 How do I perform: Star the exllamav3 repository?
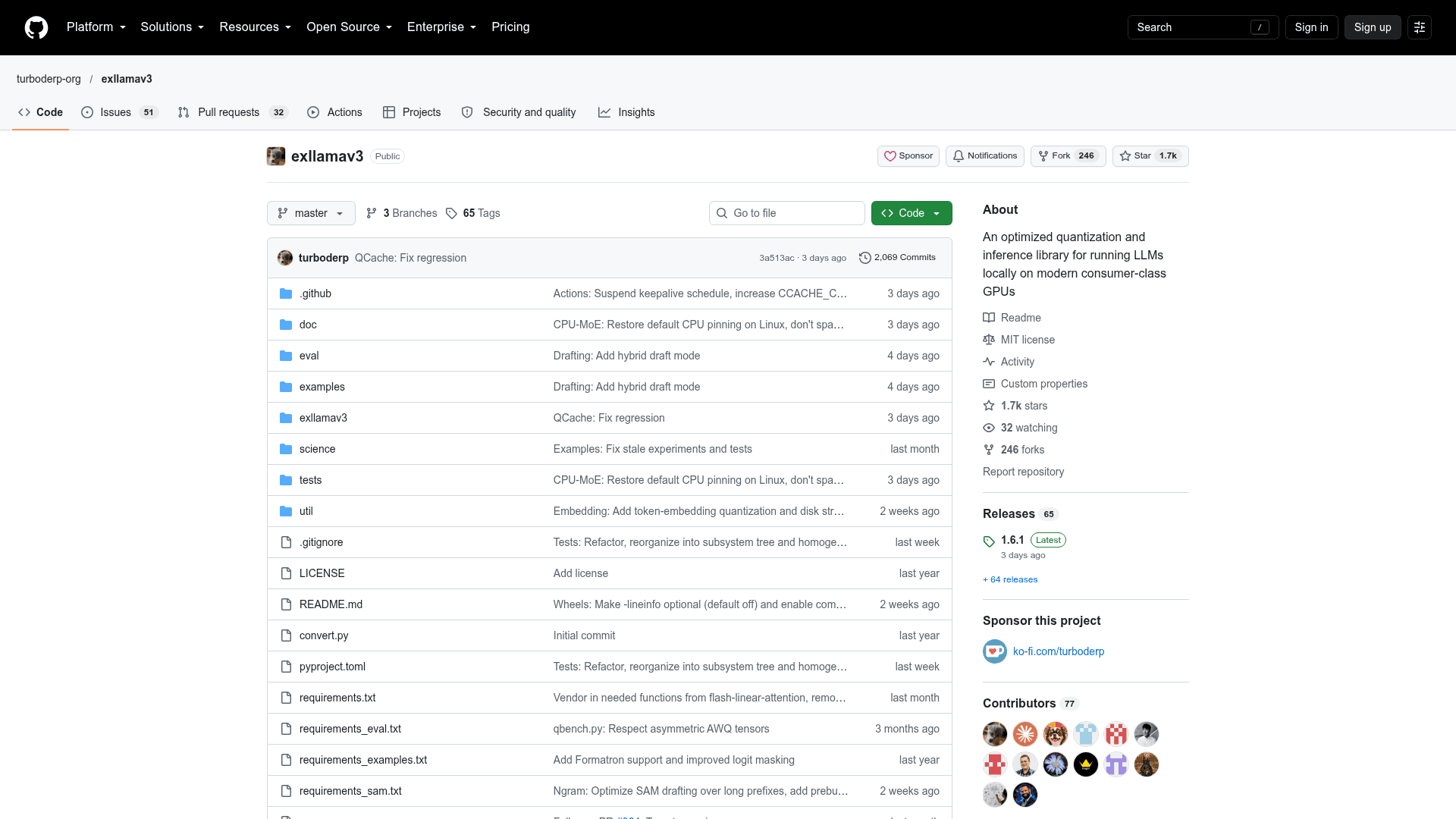coord(1150,156)
